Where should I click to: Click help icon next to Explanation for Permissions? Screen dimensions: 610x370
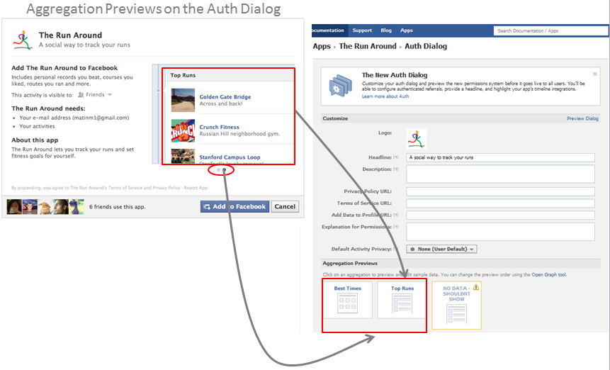396,227
